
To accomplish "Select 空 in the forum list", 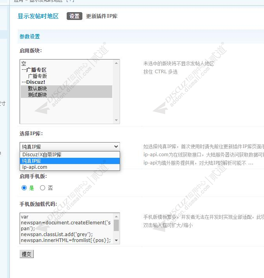I will point(67,63).
